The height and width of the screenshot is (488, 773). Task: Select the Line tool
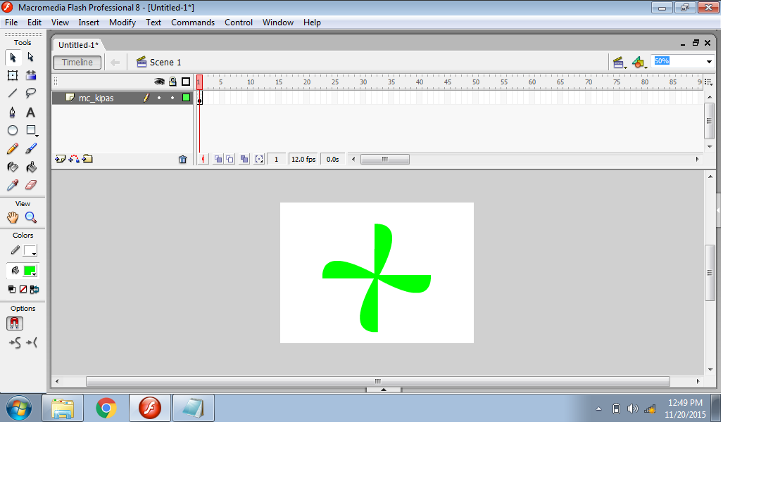pos(13,93)
